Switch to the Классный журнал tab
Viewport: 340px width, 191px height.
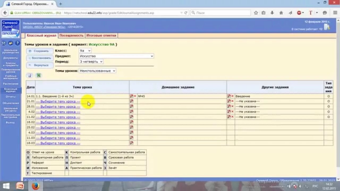[x=41, y=35]
